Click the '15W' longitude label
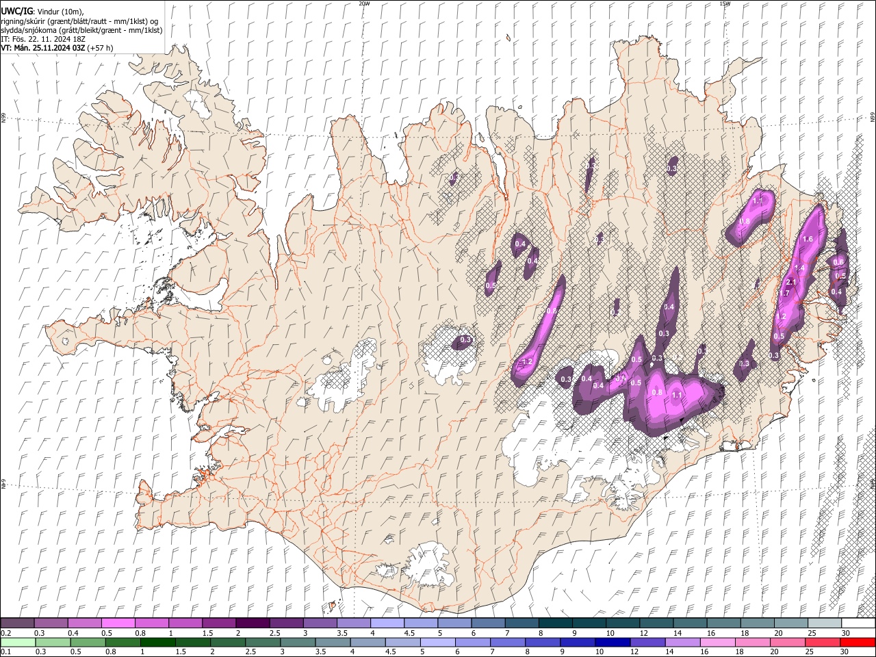This screenshot has width=876, height=657. point(725,3)
